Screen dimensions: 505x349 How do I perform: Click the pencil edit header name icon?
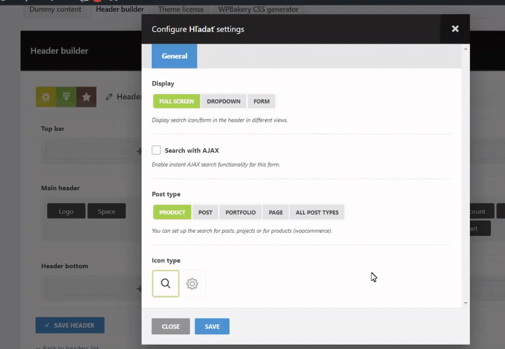click(x=109, y=97)
